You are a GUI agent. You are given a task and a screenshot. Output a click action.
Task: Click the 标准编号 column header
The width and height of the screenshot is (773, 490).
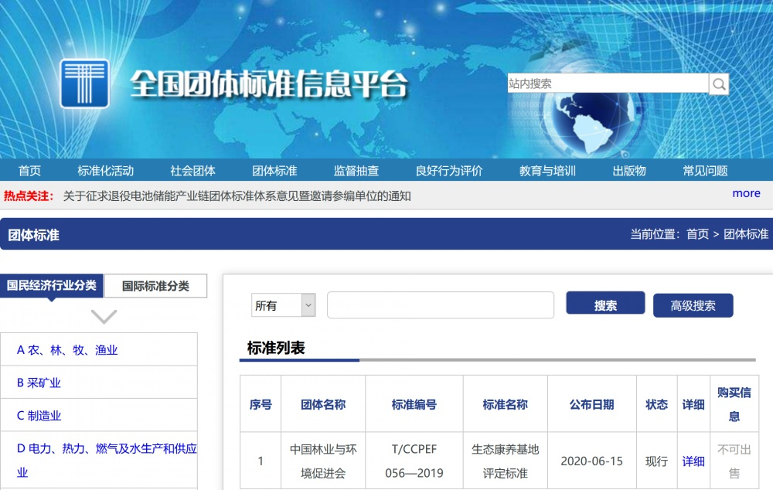click(x=414, y=405)
